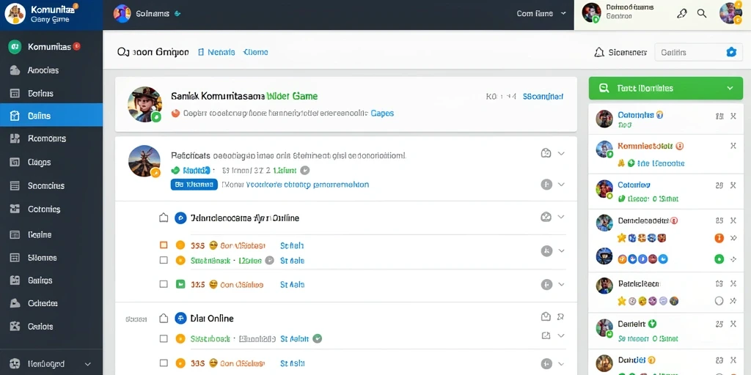Open the Kommiestotals avatar in the right panel
Screen dimensions: 751x375
pos(604,149)
